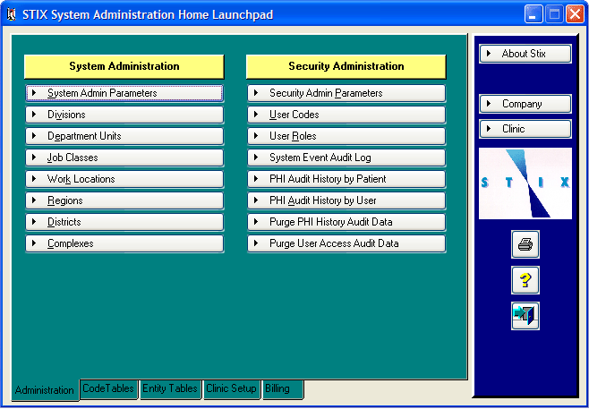Open help via the question mark icon
The height and width of the screenshot is (409, 589).
[525, 280]
